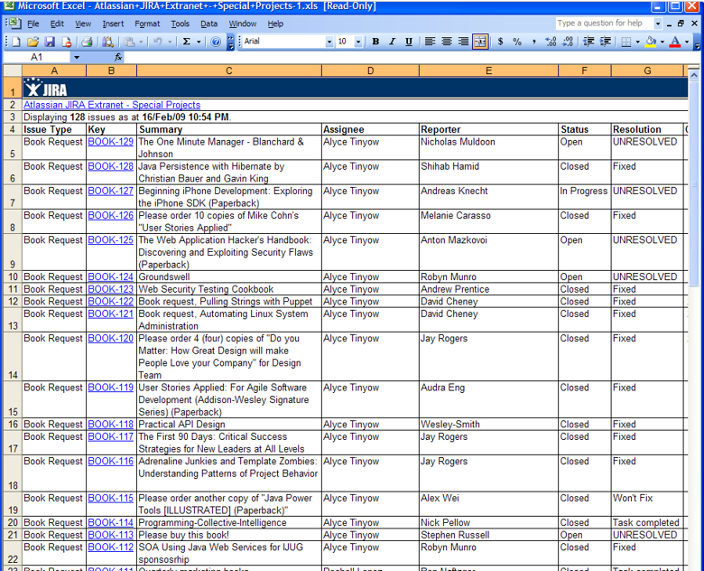Click the Name Box showing A1
This screenshot has height=571, width=704.
(x=37, y=57)
